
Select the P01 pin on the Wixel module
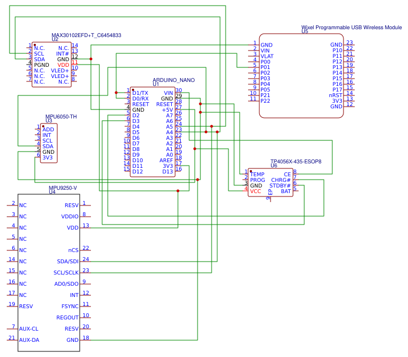(265, 67)
